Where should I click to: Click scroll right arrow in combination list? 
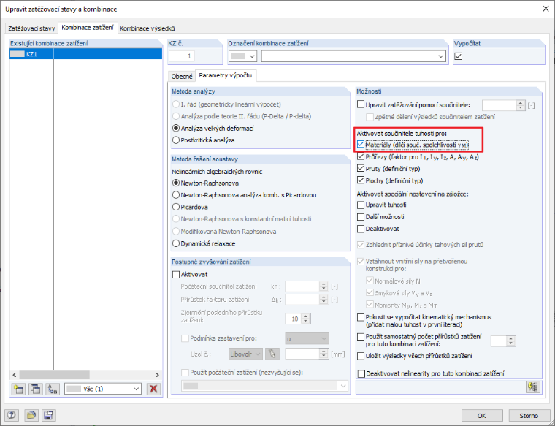[x=157, y=375]
